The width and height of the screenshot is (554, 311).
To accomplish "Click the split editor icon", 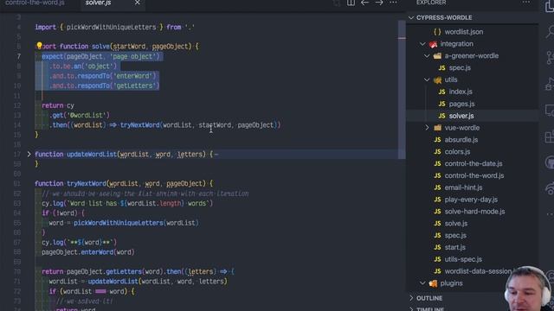I will pyautogui.click(x=351, y=3).
